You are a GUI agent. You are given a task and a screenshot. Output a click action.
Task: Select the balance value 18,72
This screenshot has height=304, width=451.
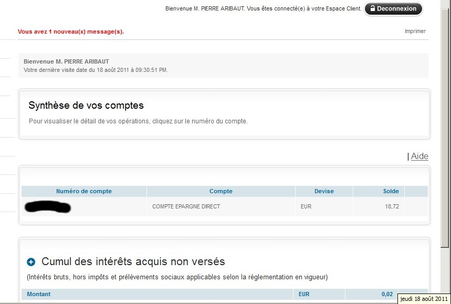(392, 206)
